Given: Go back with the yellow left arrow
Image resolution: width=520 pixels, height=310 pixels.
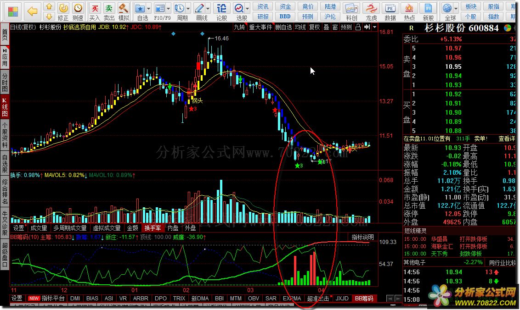Looking at the screenshot, I should tap(33, 11).
